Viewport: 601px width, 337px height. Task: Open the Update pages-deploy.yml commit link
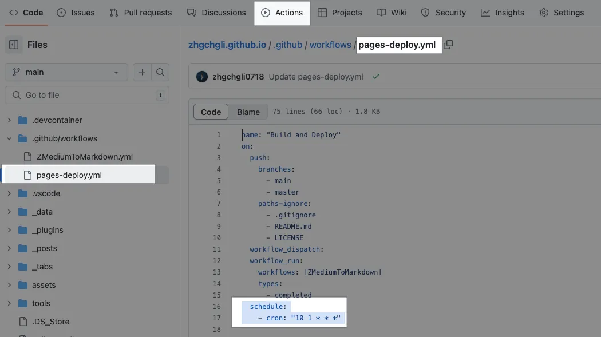316,77
